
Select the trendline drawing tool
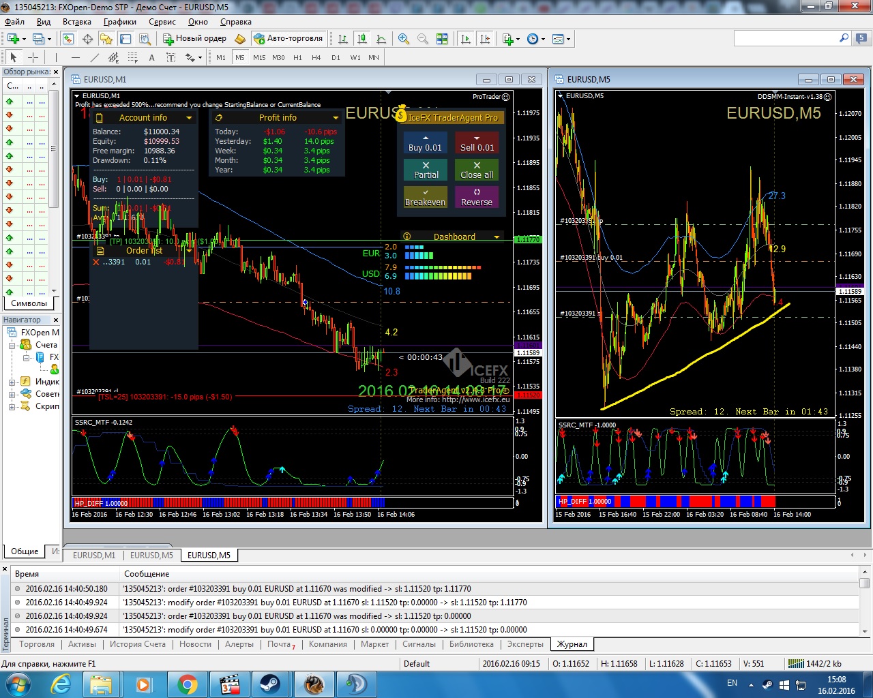94,57
